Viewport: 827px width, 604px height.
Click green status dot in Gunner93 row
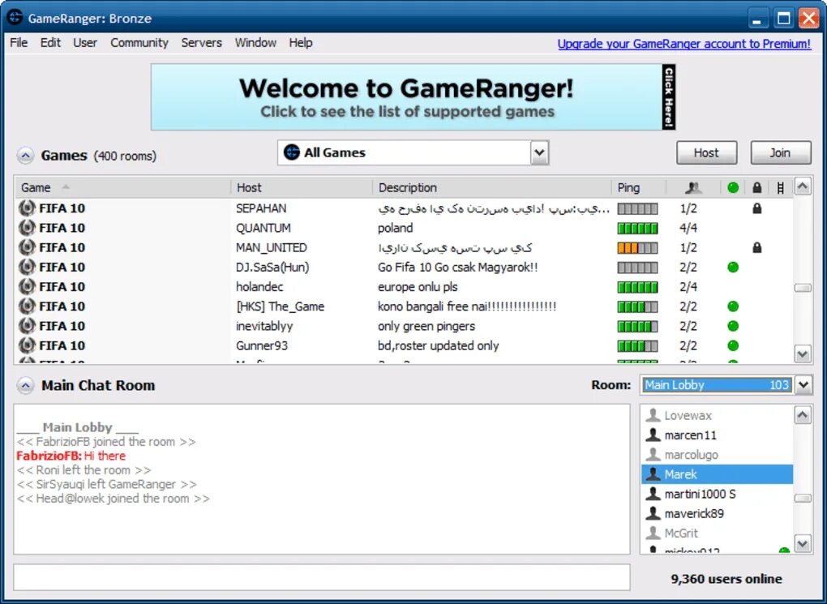click(733, 345)
